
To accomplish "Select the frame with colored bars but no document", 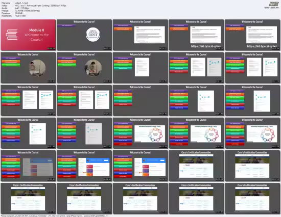I will (140, 100).
